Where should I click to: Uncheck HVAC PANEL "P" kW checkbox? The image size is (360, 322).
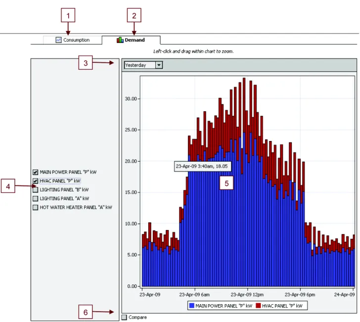[35, 181]
